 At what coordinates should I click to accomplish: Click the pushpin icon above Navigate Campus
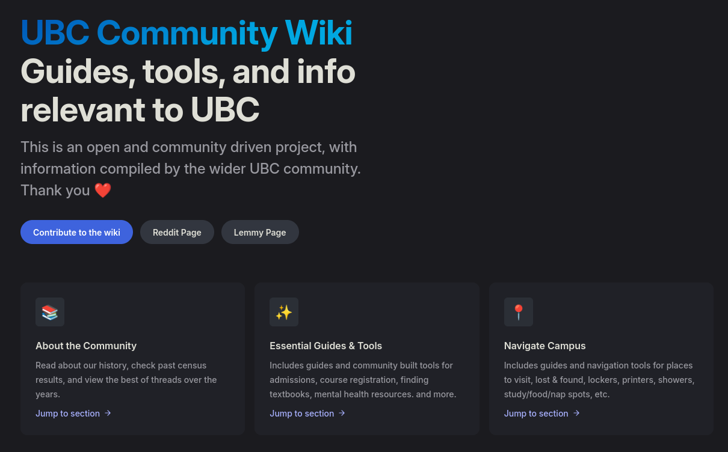pos(518,312)
